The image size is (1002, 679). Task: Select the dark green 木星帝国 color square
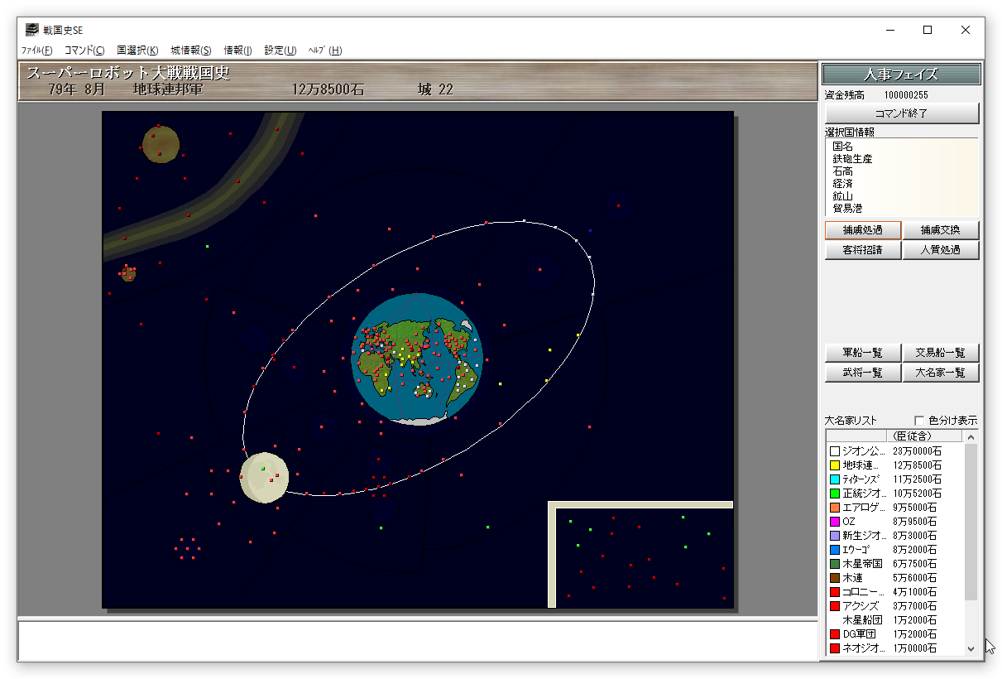coord(834,564)
